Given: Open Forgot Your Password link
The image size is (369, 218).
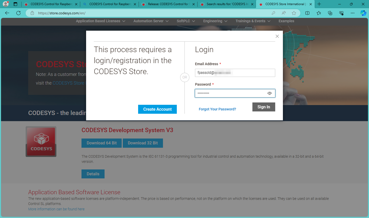Looking at the screenshot, I should tap(217, 109).
